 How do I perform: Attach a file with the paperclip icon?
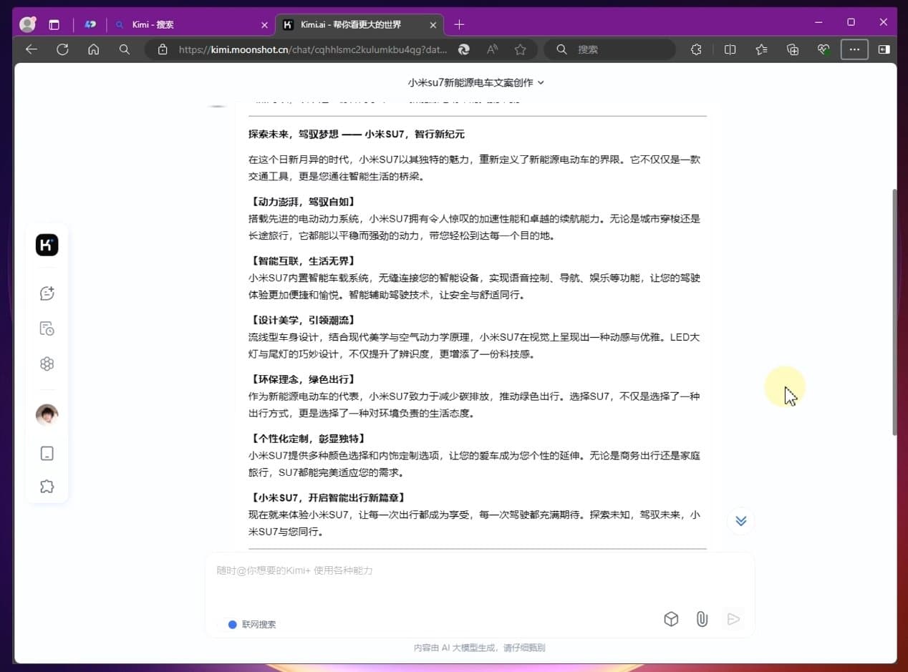[702, 619]
